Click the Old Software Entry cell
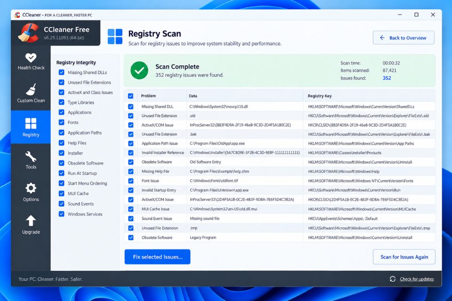Screen dimensions: 452x301 coord(205,162)
